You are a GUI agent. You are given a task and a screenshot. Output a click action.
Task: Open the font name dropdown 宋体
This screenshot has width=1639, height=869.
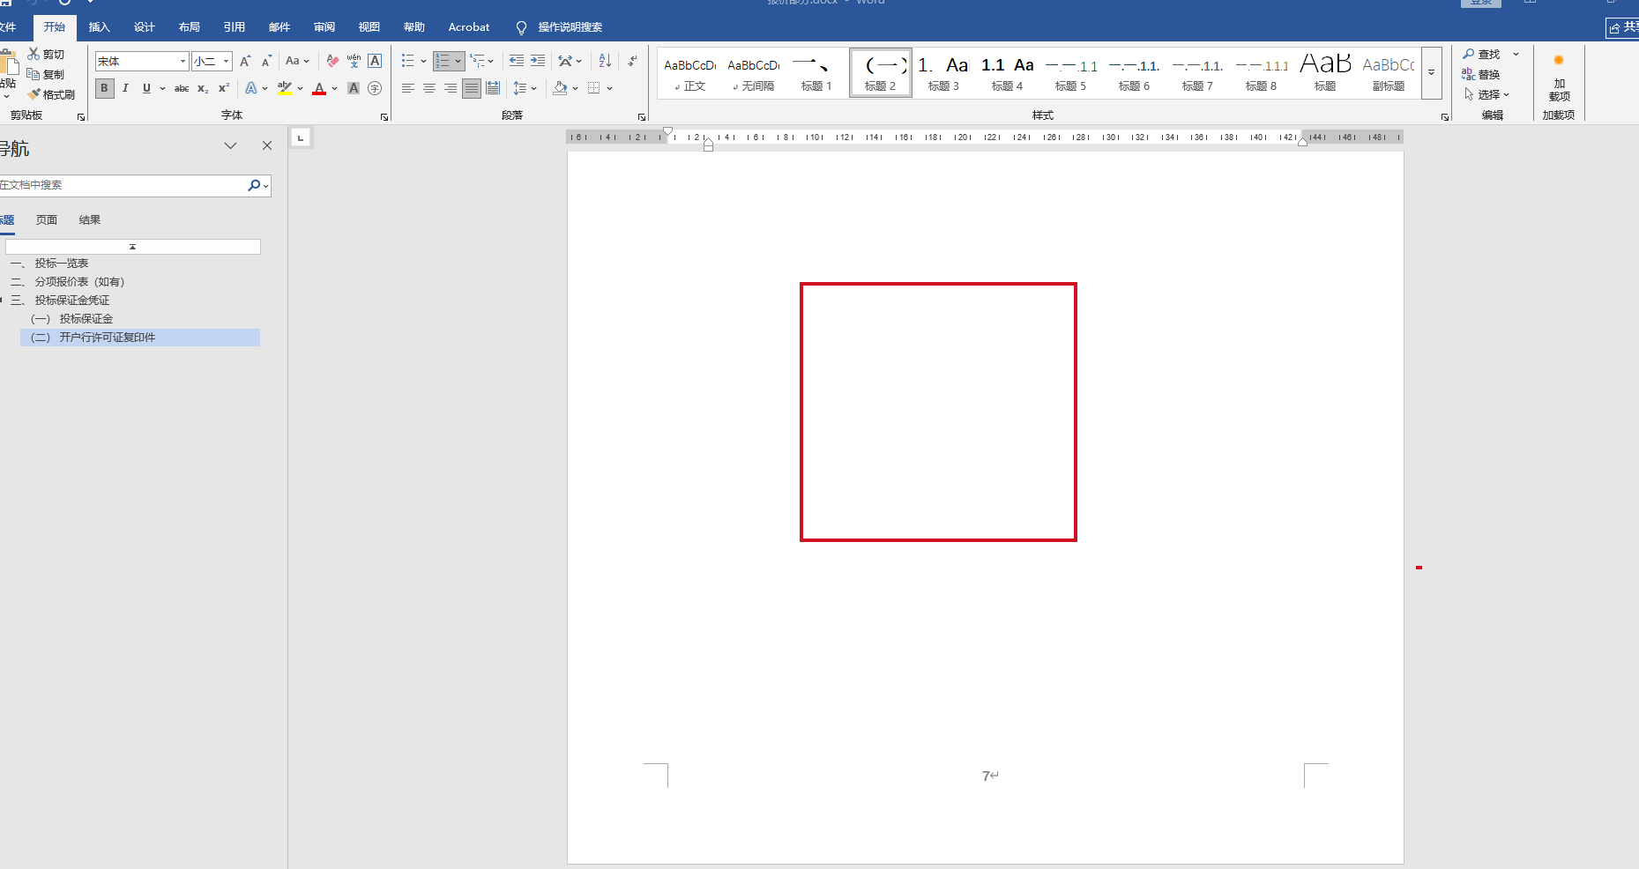tap(183, 61)
